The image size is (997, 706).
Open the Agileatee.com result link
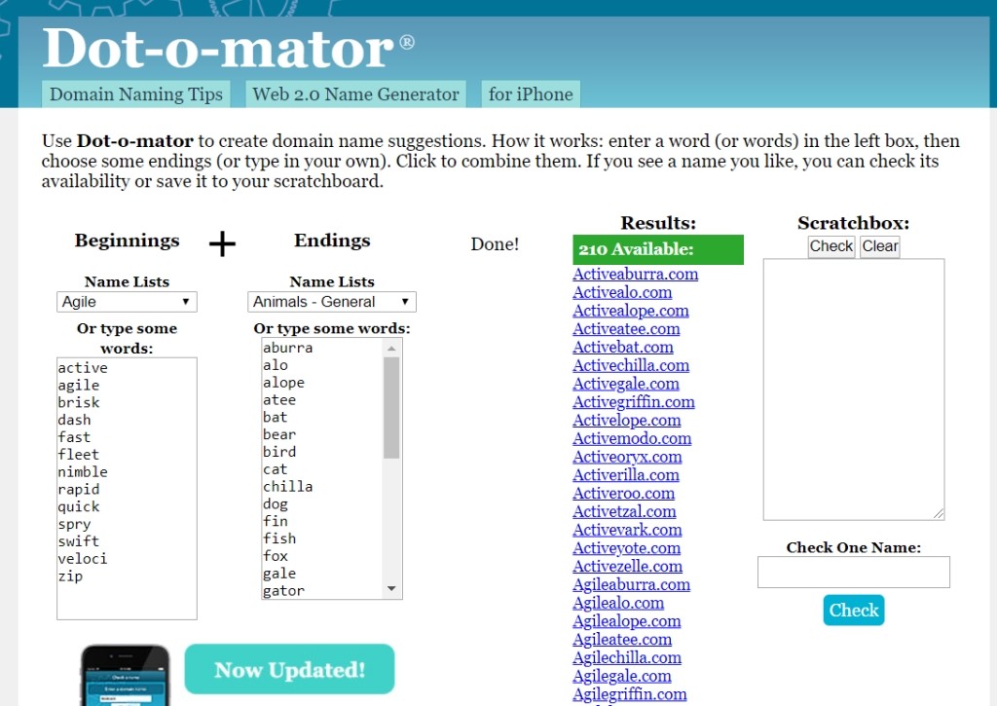tap(622, 640)
